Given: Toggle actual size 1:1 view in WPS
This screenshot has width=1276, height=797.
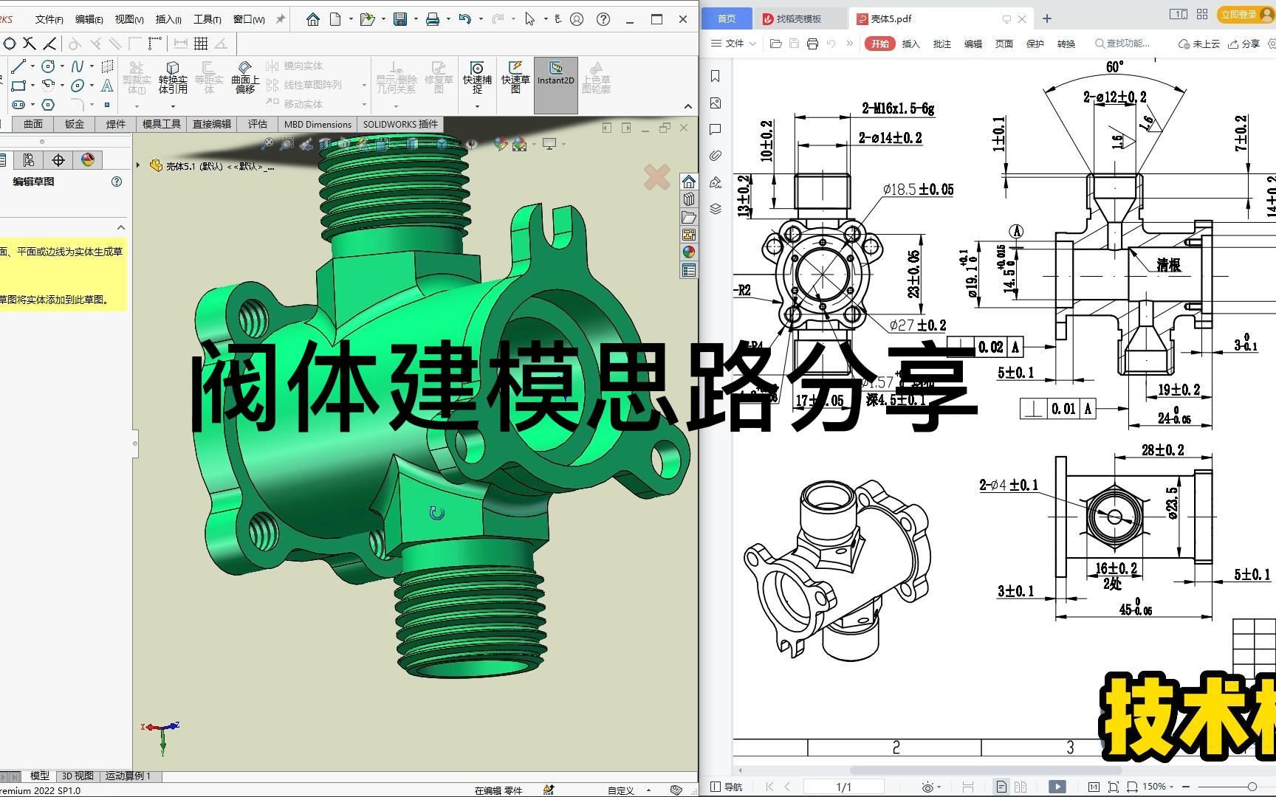Looking at the screenshot, I should (1094, 787).
